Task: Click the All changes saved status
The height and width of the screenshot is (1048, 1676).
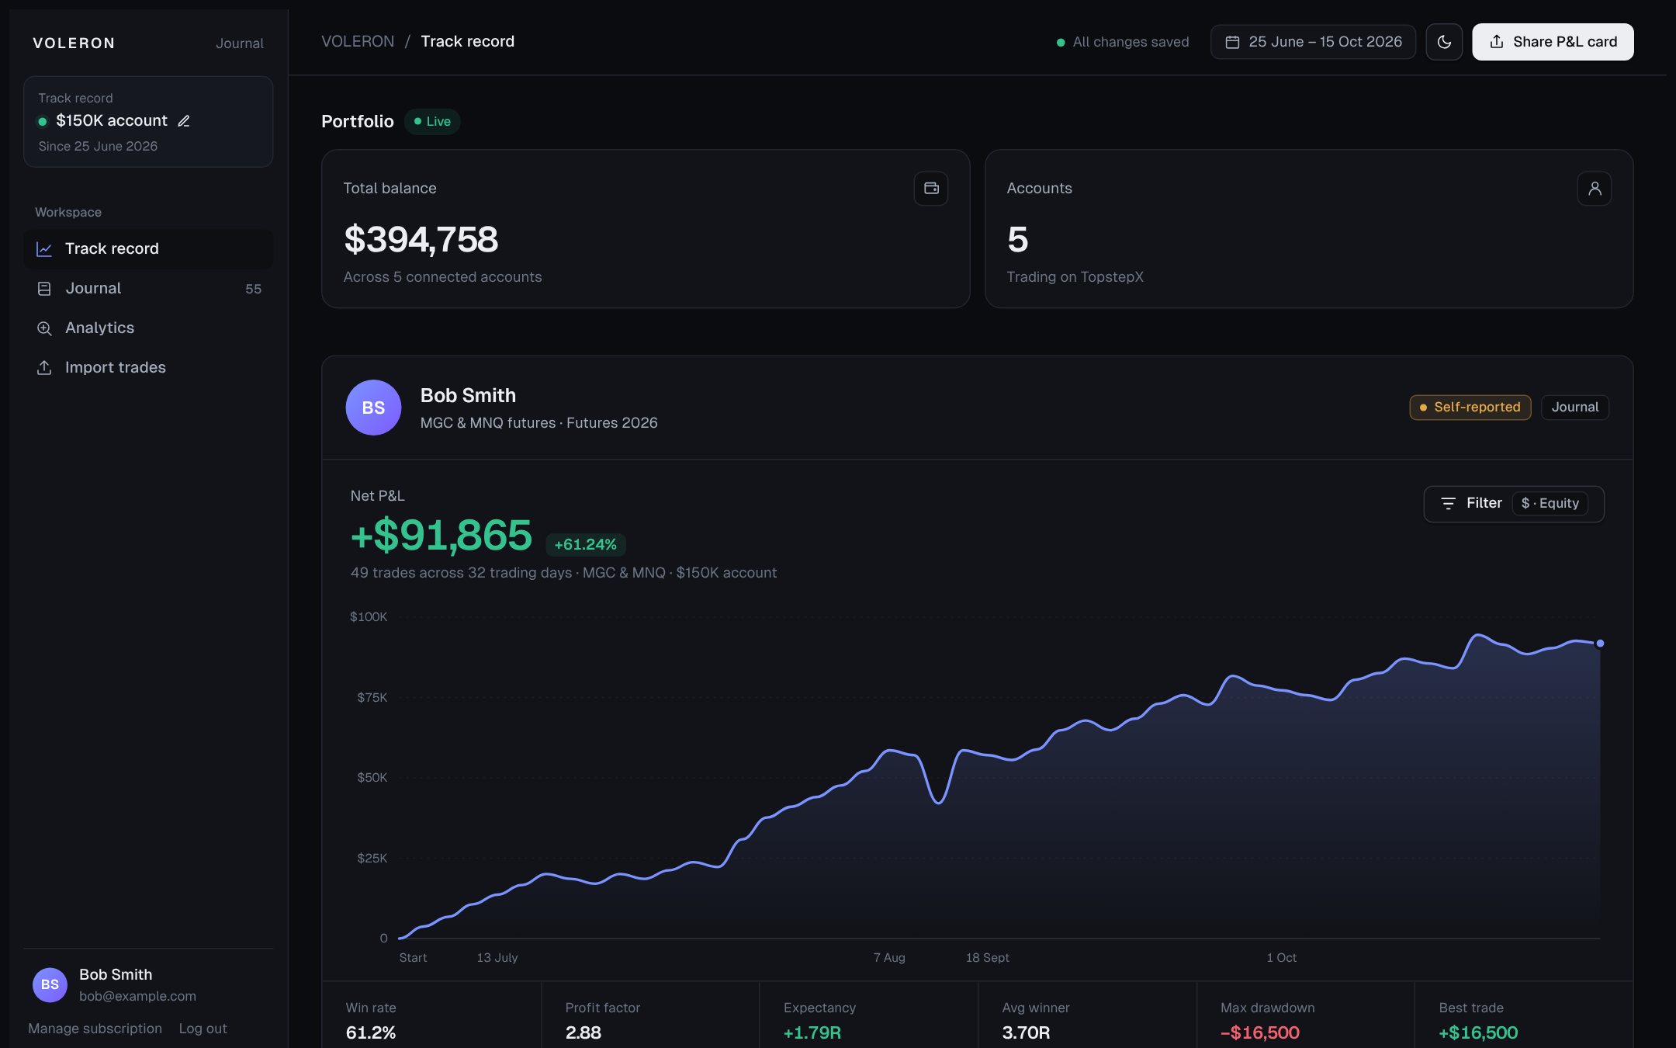Action: tap(1123, 42)
